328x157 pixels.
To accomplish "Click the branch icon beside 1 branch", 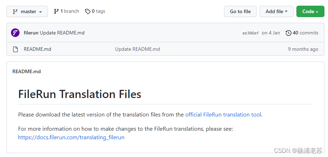I will pos(56,11).
